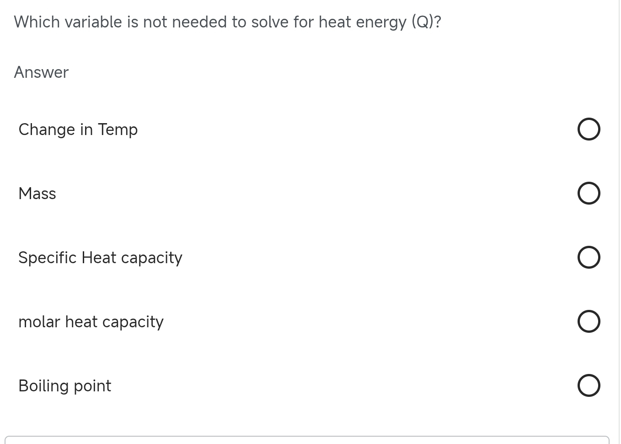The width and height of the screenshot is (621, 444).
Task: Click the 'Answer' heading label
Action: pos(41,72)
